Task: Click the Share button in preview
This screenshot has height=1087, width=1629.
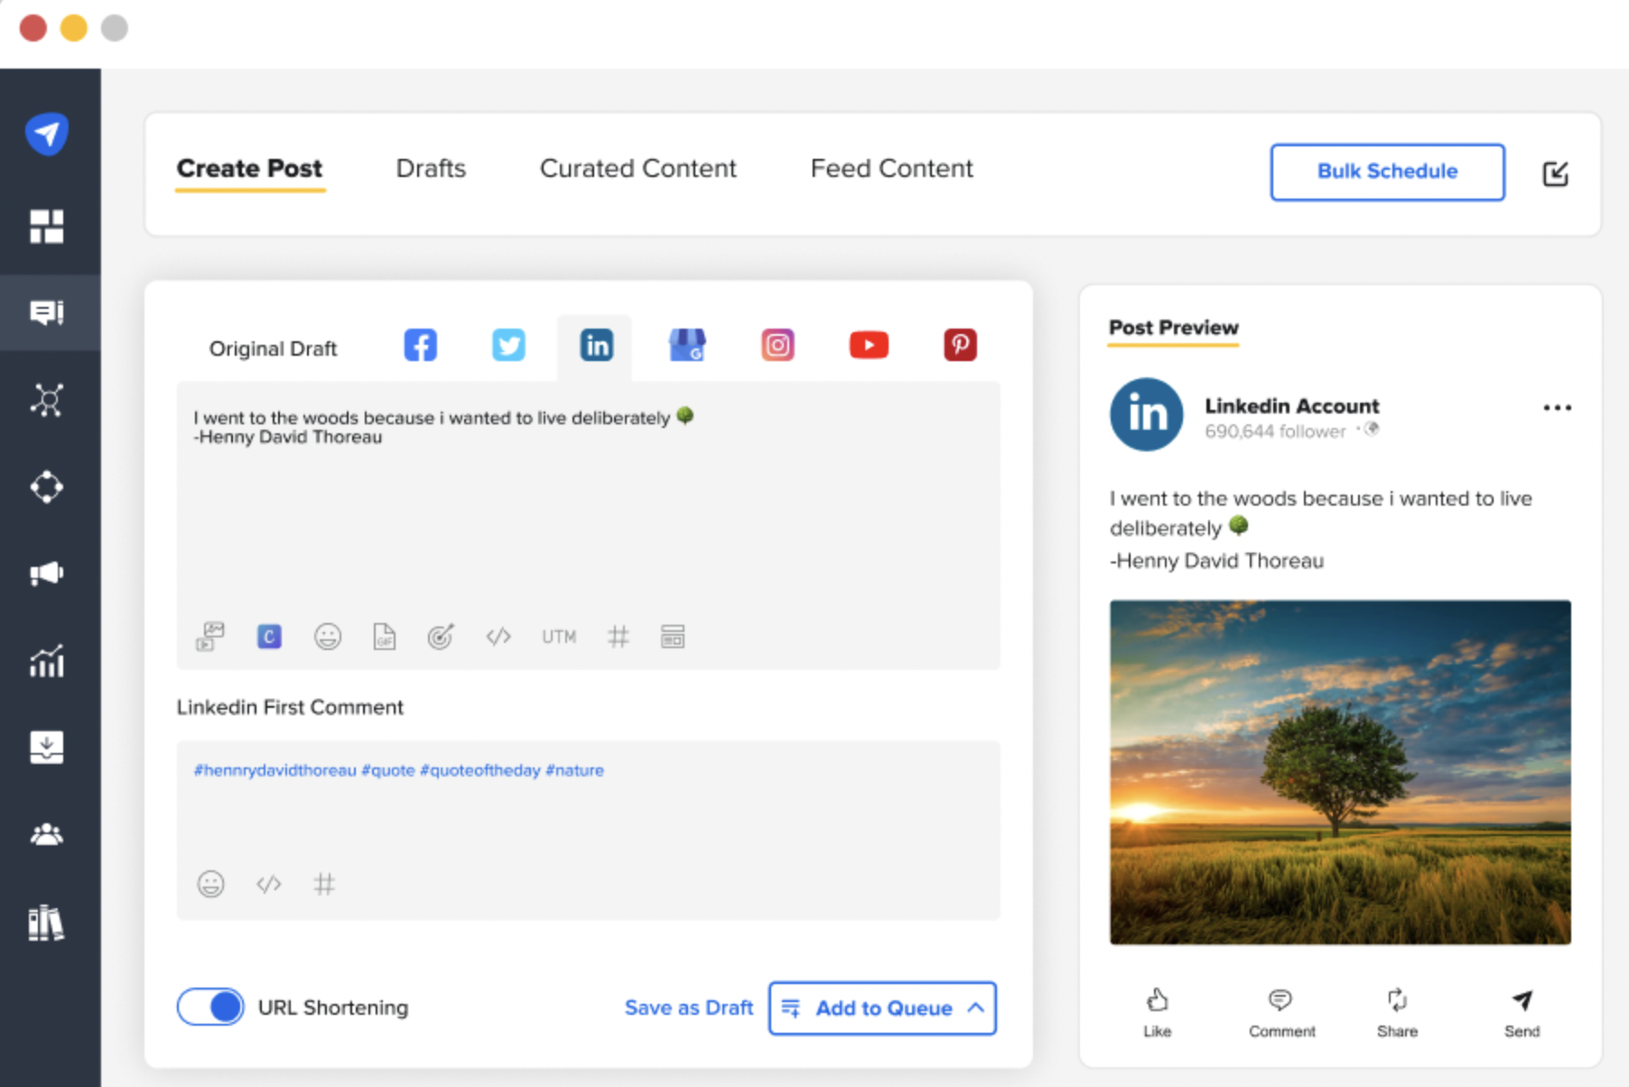Action: pos(1397,1012)
